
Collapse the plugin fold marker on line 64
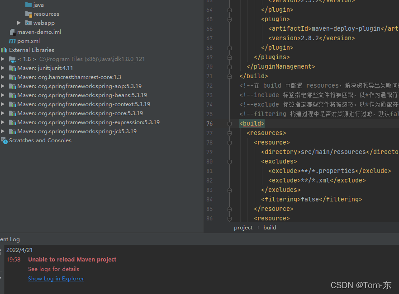230,9
